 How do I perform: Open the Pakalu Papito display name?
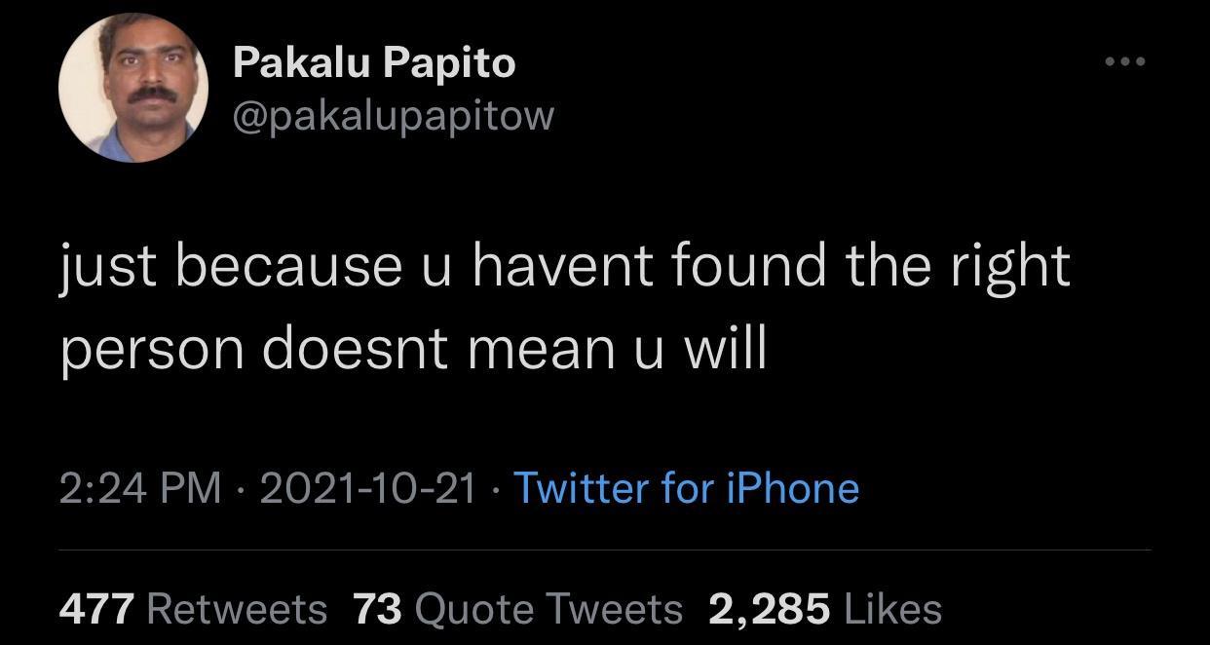point(374,64)
